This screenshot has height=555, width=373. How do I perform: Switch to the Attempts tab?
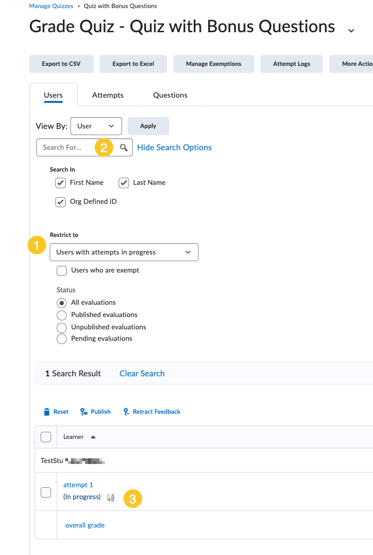(108, 95)
